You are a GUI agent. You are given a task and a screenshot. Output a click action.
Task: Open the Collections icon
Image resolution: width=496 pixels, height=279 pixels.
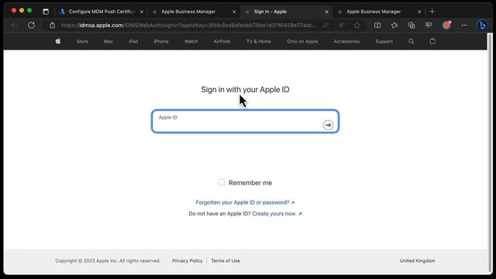point(412,26)
